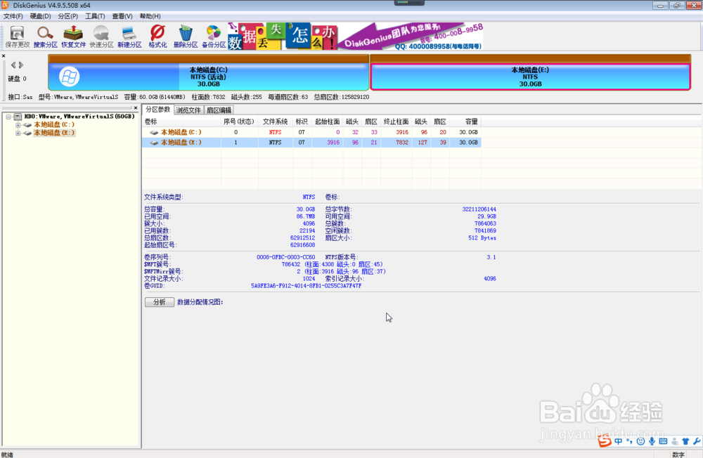Expand the 本地磁盘(E:) tree node
The image size is (703, 458).
(18, 133)
